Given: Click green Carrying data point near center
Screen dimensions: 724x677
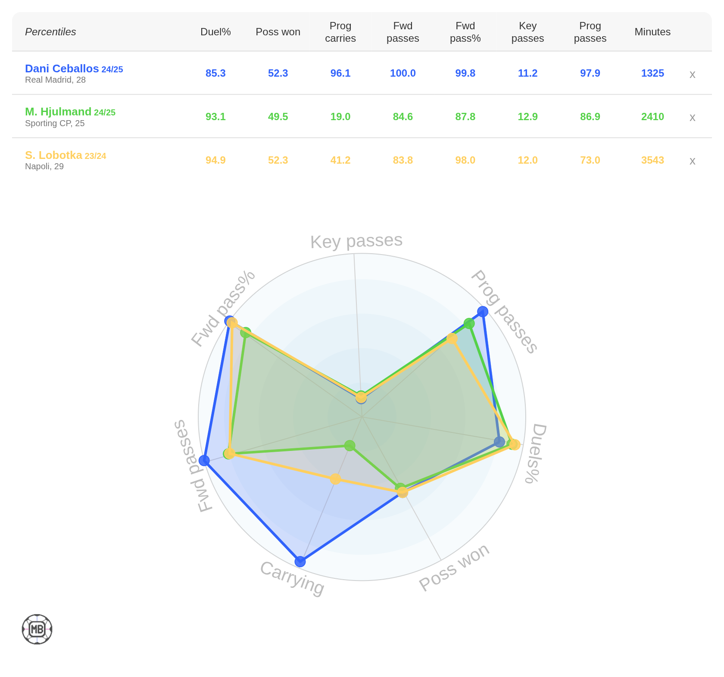Looking at the screenshot, I should (x=350, y=445).
